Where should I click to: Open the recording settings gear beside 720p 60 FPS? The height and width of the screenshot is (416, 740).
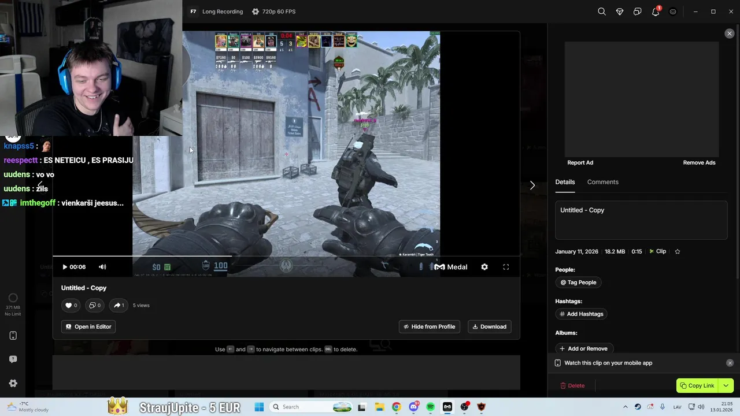coord(256,12)
